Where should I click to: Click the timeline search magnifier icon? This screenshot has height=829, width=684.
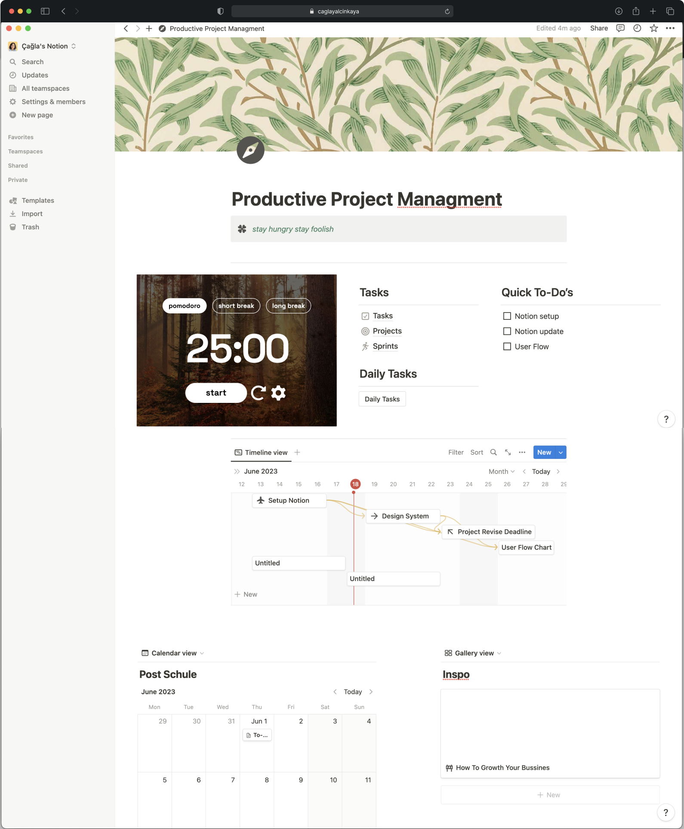coord(493,452)
